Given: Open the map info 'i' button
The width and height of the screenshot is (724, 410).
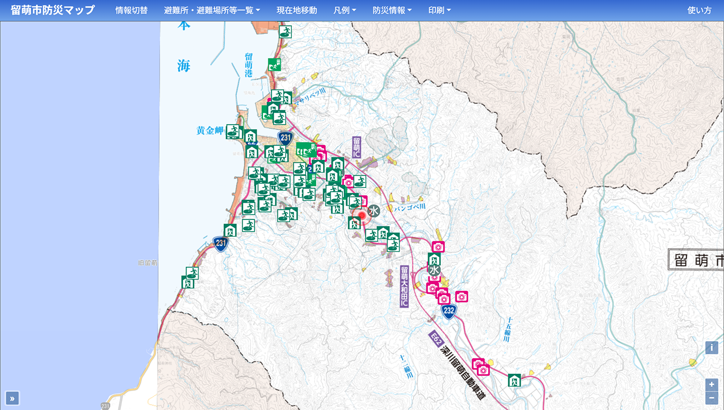Looking at the screenshot, I should click(x=711, y=348).
